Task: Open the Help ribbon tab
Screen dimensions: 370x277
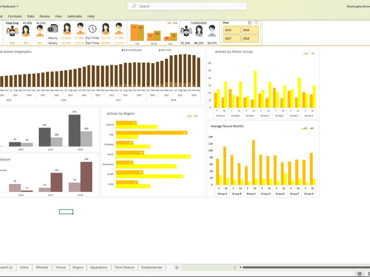Action: pyautogui.click(x=91, y=16)
